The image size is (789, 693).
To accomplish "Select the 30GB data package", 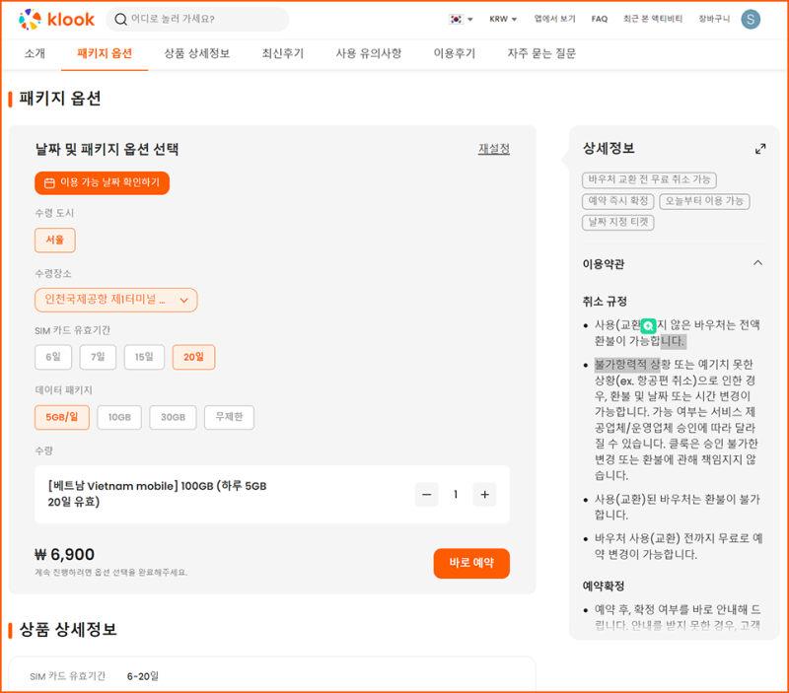I will pyautogui.click(x=173, y=417).
